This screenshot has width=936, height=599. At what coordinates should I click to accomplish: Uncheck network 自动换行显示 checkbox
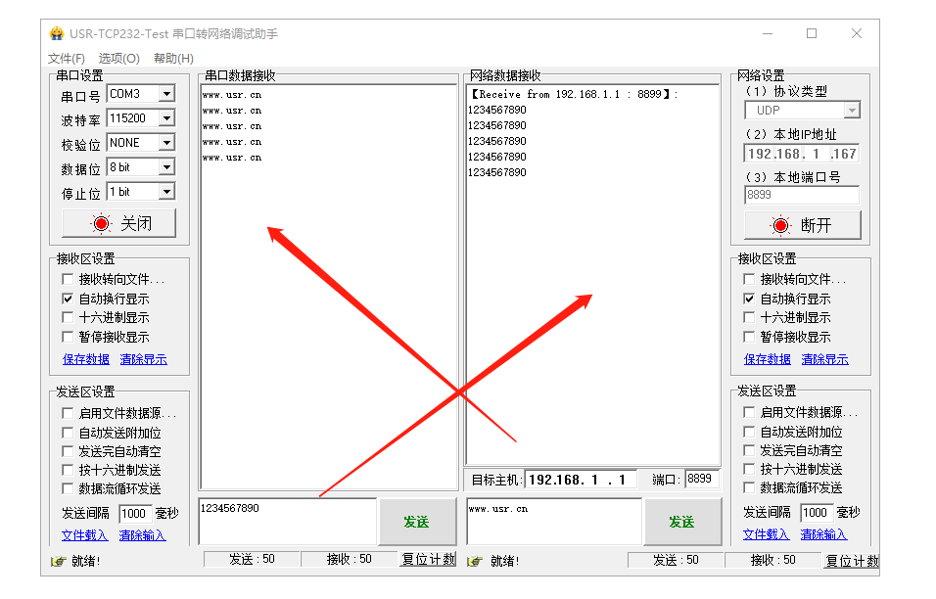click(750, 299)
